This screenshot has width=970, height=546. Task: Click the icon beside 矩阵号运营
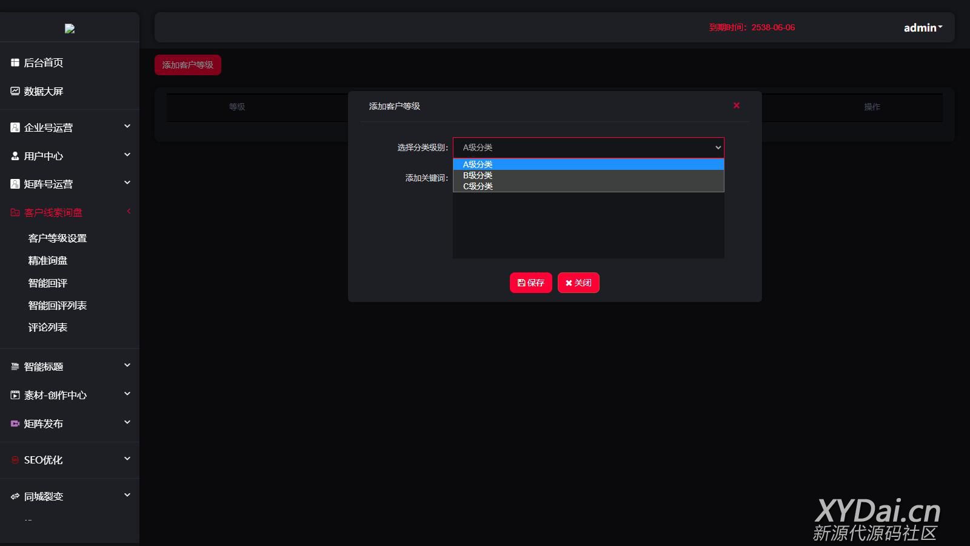(15, 184)
